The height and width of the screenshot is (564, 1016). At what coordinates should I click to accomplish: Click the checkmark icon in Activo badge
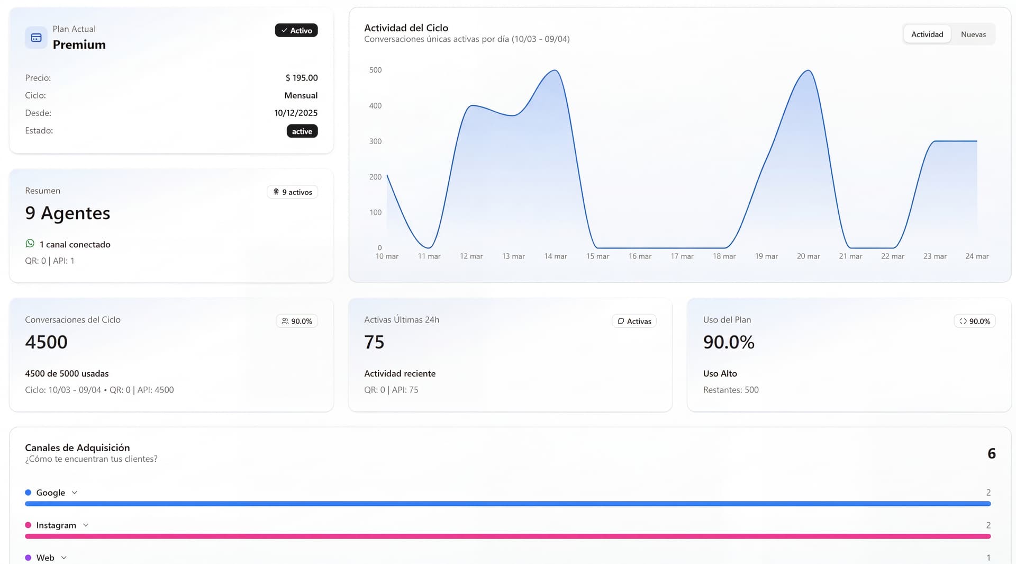pyautogui.click(x=284, y=31)
